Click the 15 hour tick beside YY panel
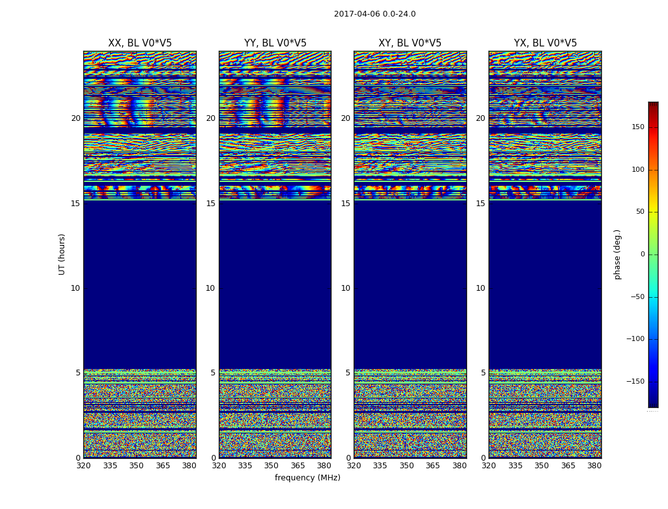 [x=211, y=203]
